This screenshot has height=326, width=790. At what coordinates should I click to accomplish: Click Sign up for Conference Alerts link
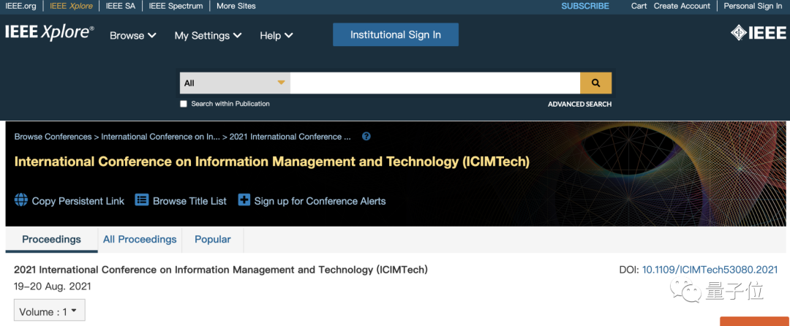(320, 201)
